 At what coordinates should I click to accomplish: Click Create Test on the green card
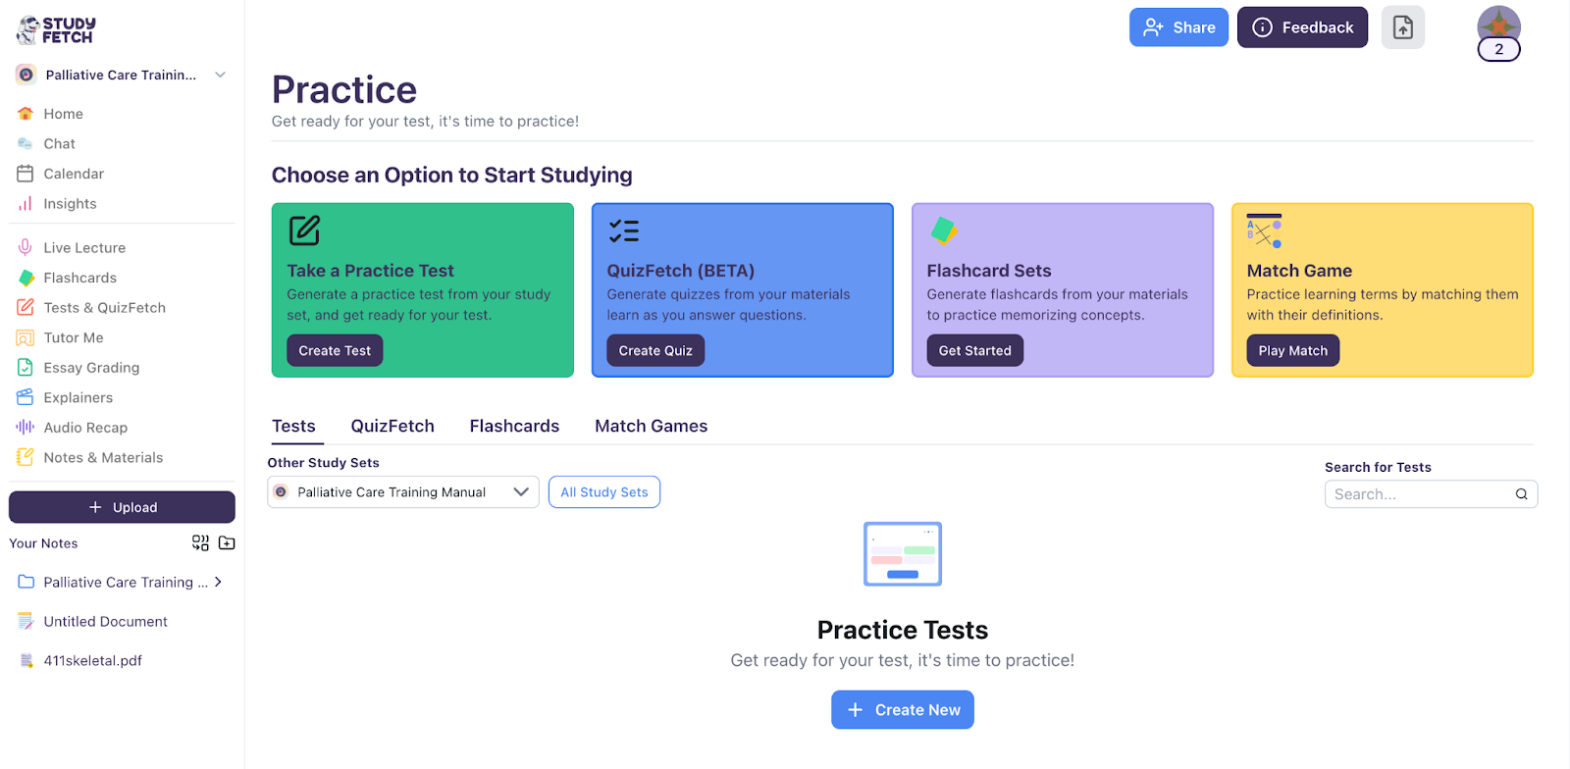tap(334, 349)
